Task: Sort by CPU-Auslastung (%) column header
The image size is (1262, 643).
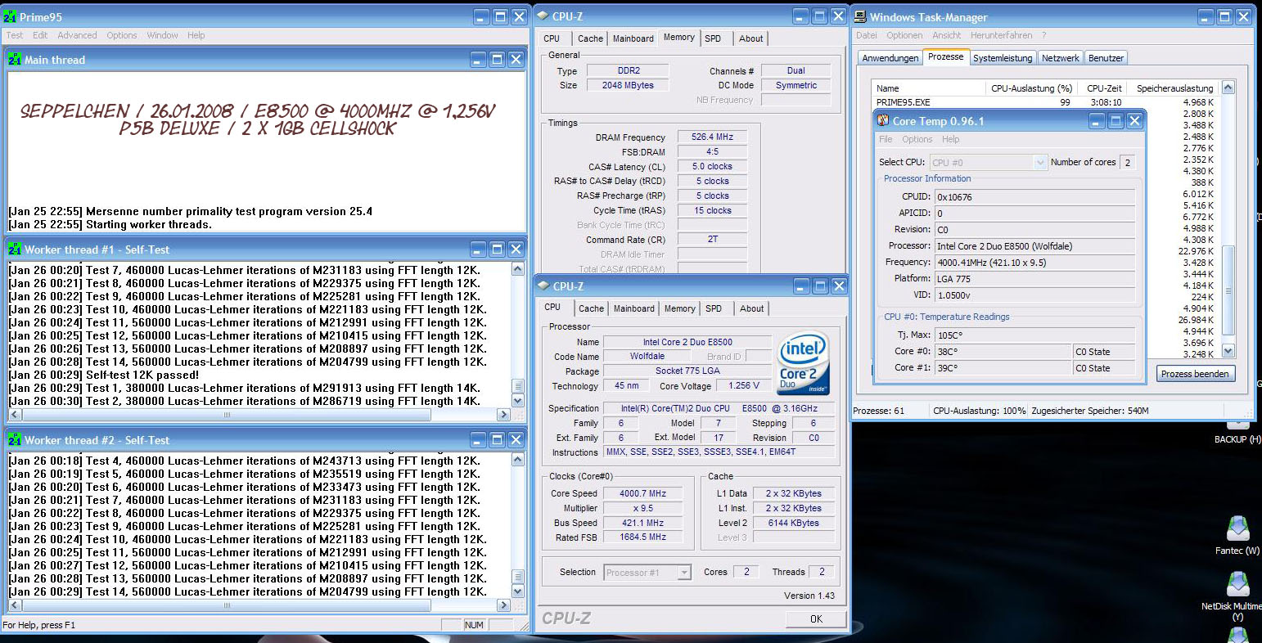Action: (1031, 88)
